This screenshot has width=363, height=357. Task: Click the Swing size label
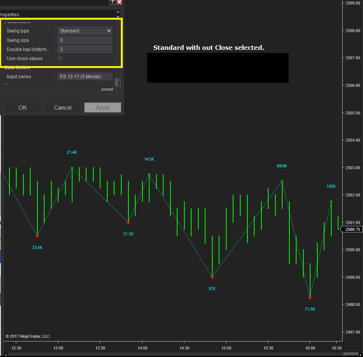pos(18,40)
